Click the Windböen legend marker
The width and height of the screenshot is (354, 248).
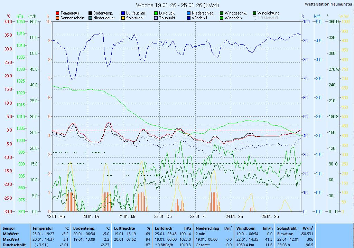tap(222, 18)
